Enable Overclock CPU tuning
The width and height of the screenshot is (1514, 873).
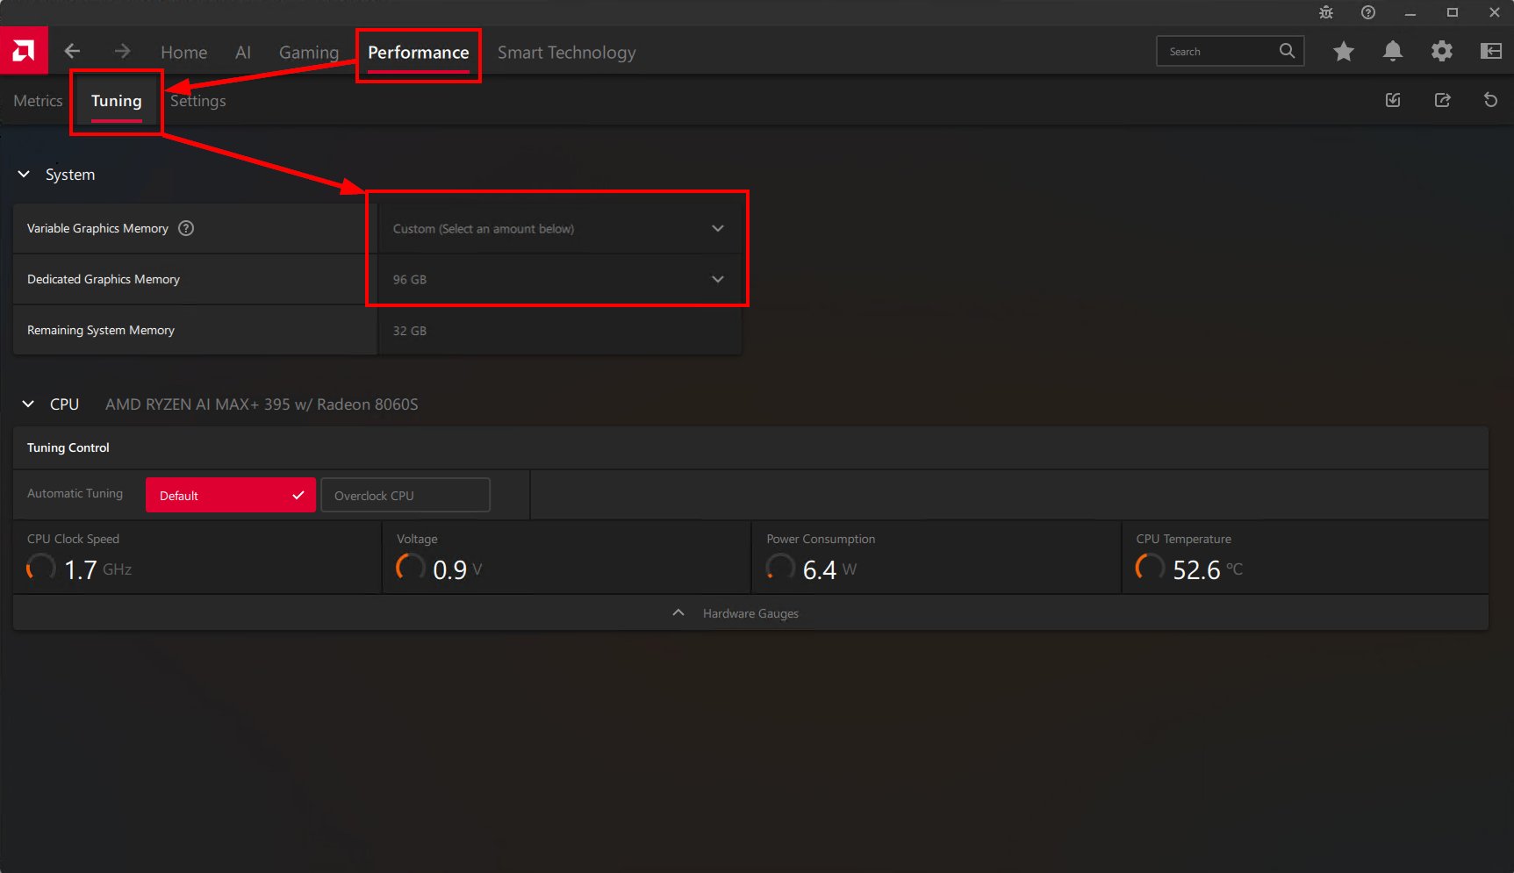(405, 495)
